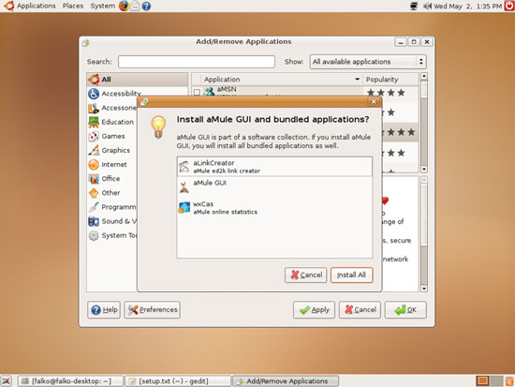Screen dimensions: 515x387
Task: Click the Apply button
Action: 314,310
